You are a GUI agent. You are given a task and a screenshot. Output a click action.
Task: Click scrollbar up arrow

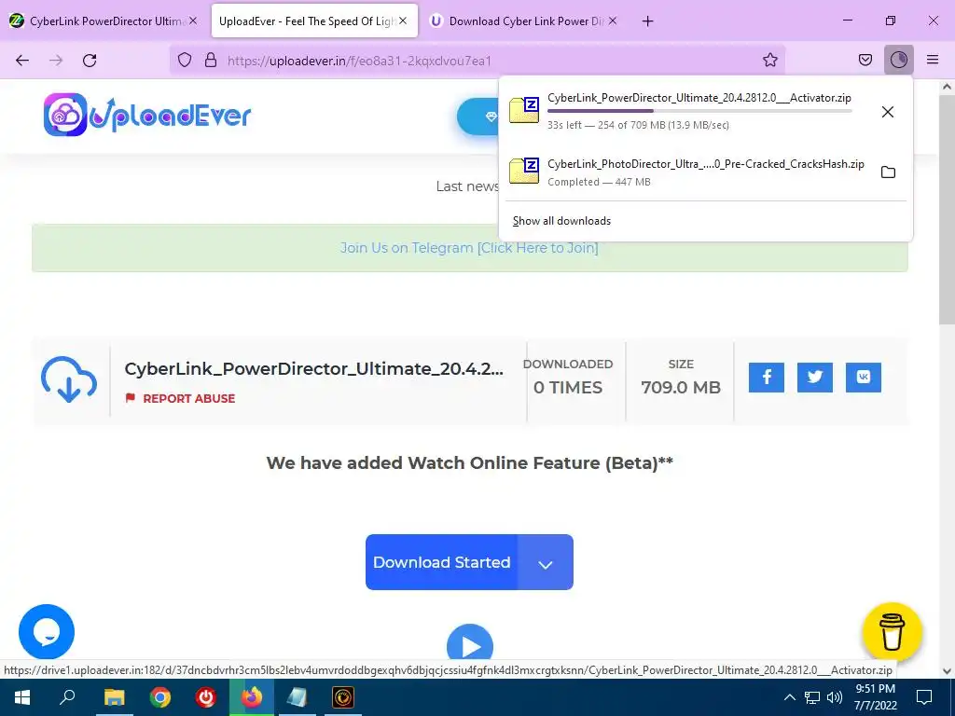click(x=947, y=87)
